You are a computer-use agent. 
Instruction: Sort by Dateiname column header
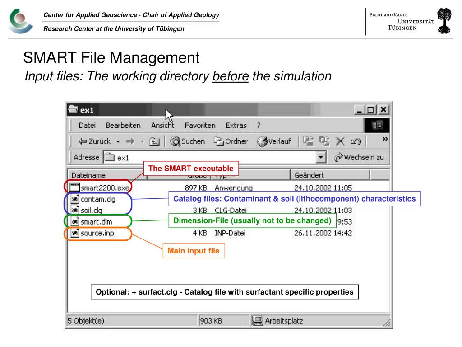107,175
